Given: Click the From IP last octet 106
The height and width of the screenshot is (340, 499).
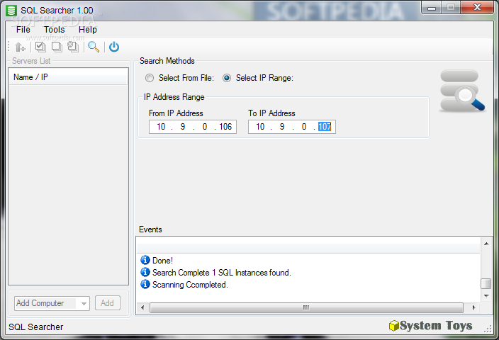Looking at the screenshot, I should tap(225, 127).
